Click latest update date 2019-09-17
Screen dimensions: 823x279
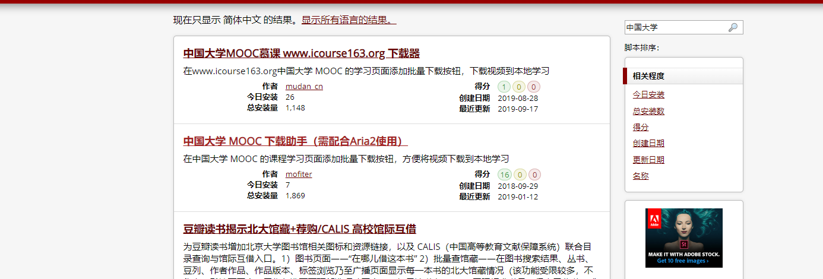tap(518, 109)
